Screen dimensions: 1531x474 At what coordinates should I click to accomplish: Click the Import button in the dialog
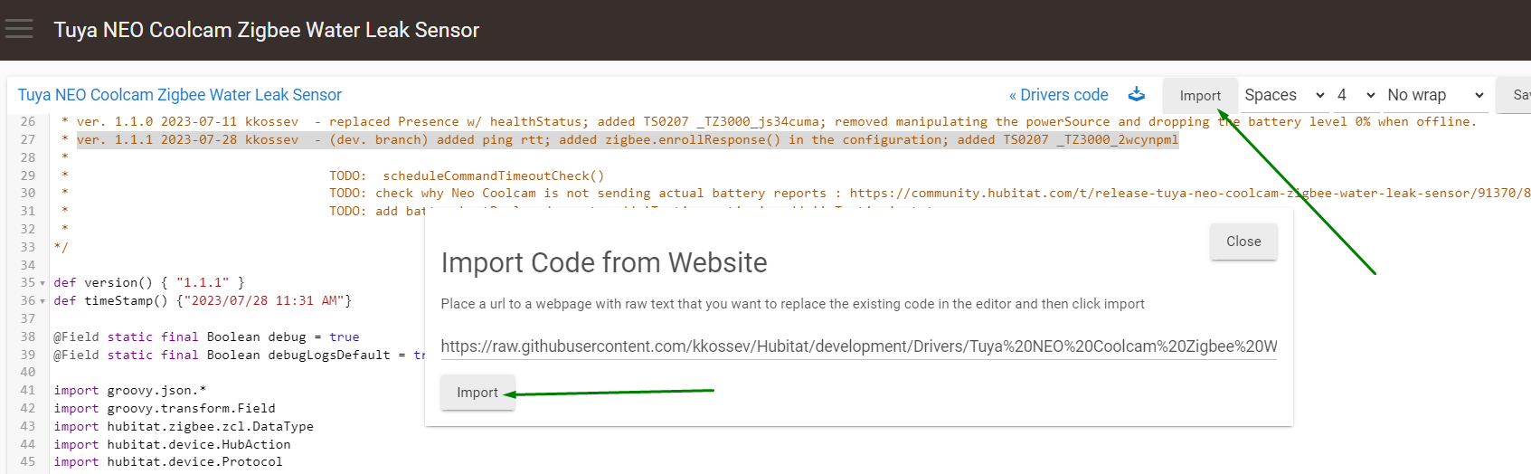coord(477,393)
